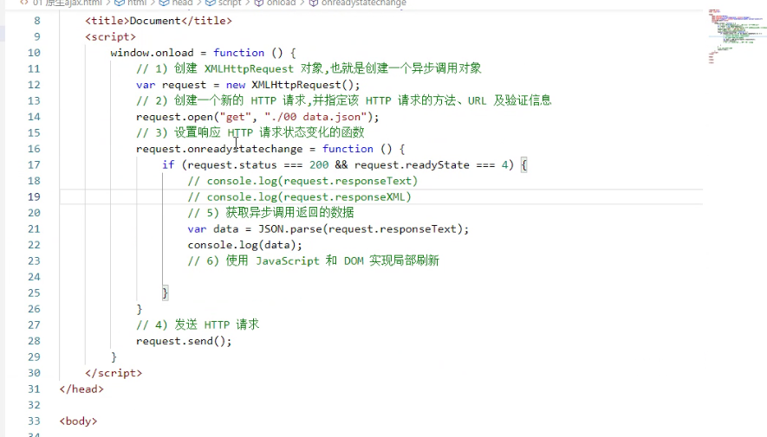Screen dimensions: 767x437
Task: Click 'request.status' on line 17
Action: point(232,165)
